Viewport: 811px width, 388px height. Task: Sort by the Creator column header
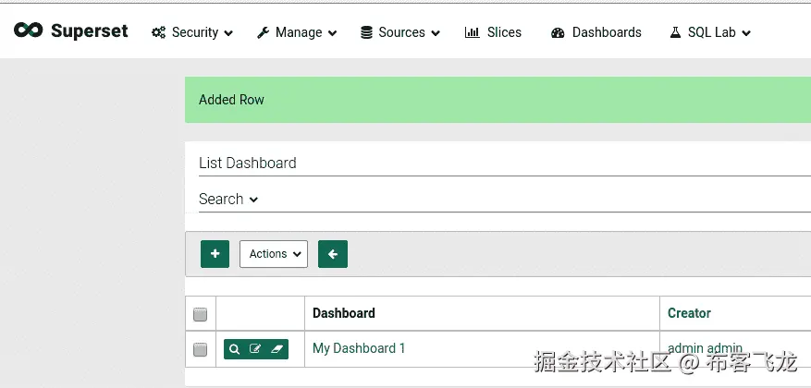click(689, 313)
